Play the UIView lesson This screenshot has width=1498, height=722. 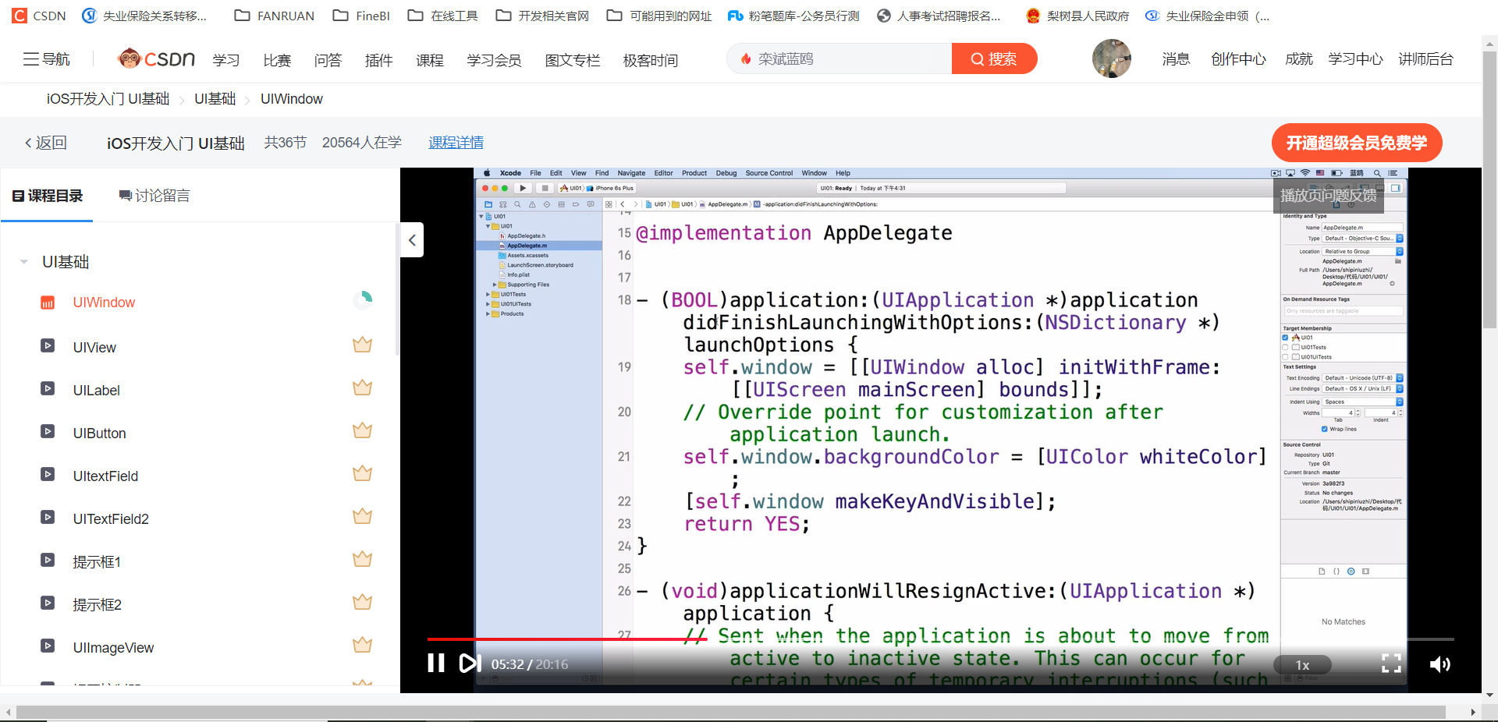point(94,348)
